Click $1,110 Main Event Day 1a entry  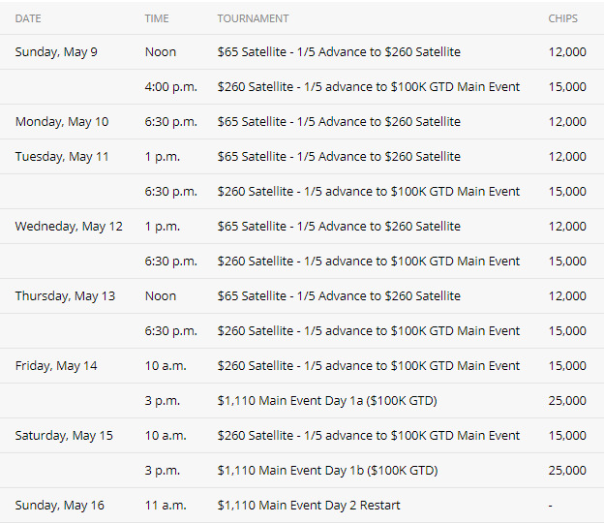click(x=327, y=401)
